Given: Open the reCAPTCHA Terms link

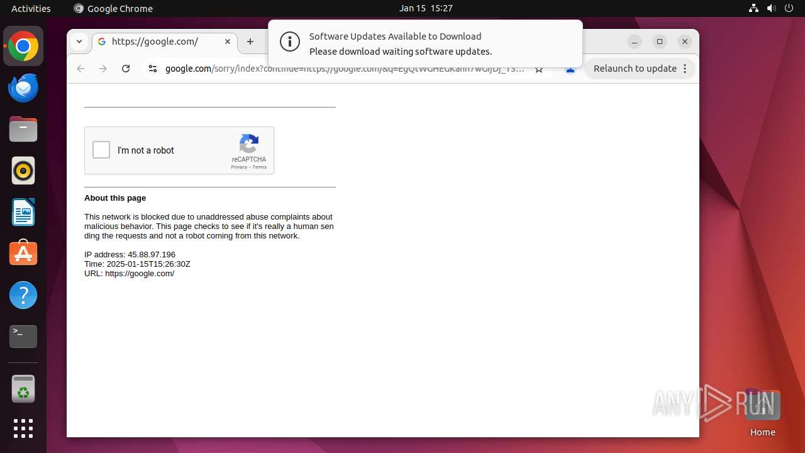Looking at the screenshot, I should (x=260, y=167).
